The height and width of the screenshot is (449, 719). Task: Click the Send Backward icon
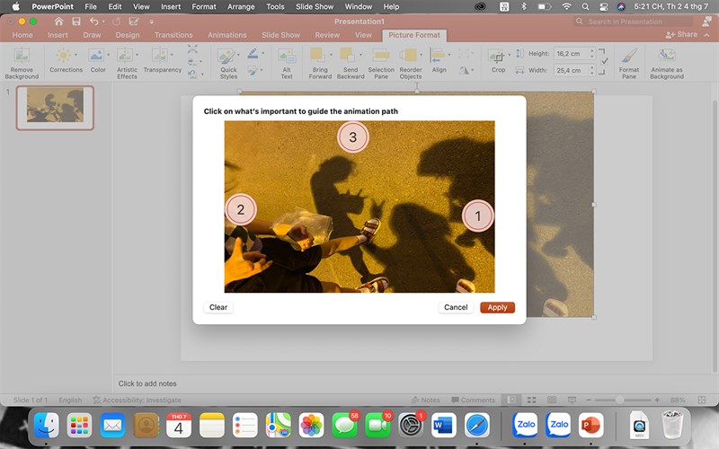click(x=348, y=56)
